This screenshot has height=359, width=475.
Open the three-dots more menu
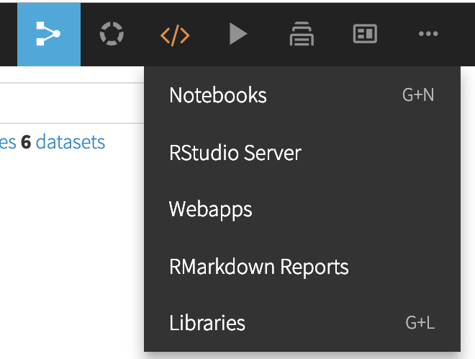pyautogui.click(x=428, y=34)
